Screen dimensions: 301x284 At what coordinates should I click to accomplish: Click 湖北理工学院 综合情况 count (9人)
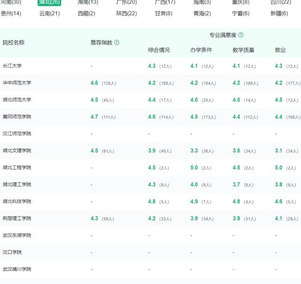click(164, 185)
